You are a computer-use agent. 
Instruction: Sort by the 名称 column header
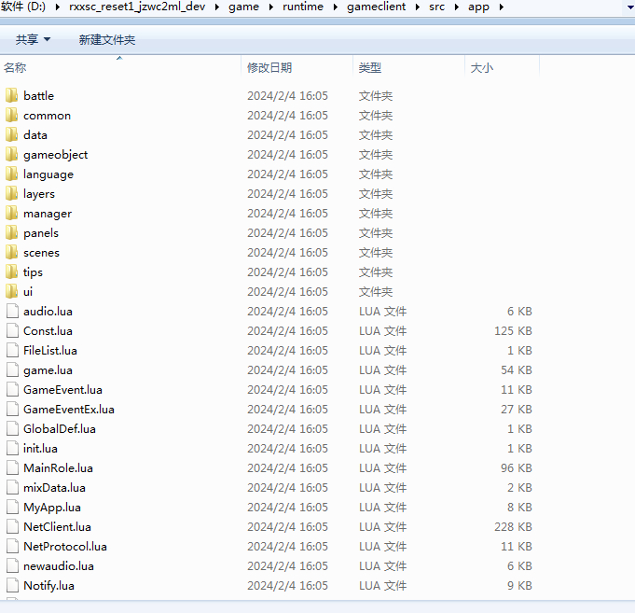pyautogui.click(x=16, y=68)
